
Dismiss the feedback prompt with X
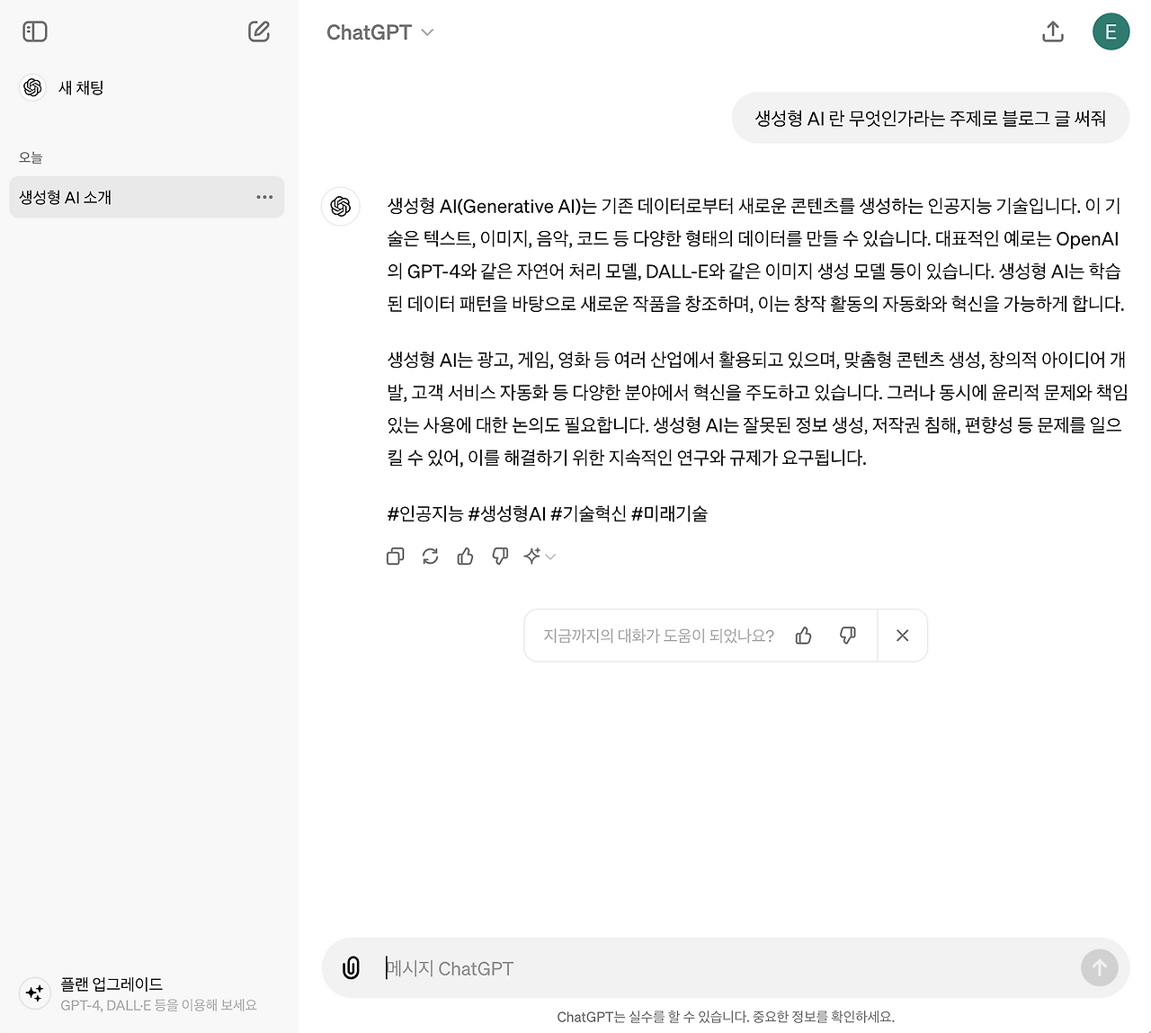[903, 636]
